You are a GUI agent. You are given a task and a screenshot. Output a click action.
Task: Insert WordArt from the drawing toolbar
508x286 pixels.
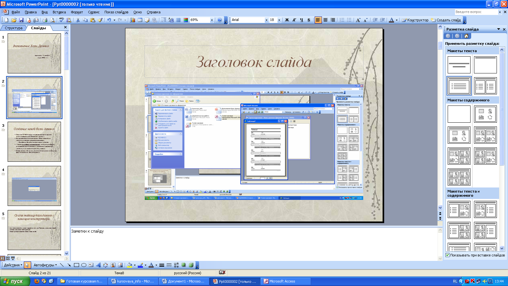pyautogui.click(x=98, y=265)
